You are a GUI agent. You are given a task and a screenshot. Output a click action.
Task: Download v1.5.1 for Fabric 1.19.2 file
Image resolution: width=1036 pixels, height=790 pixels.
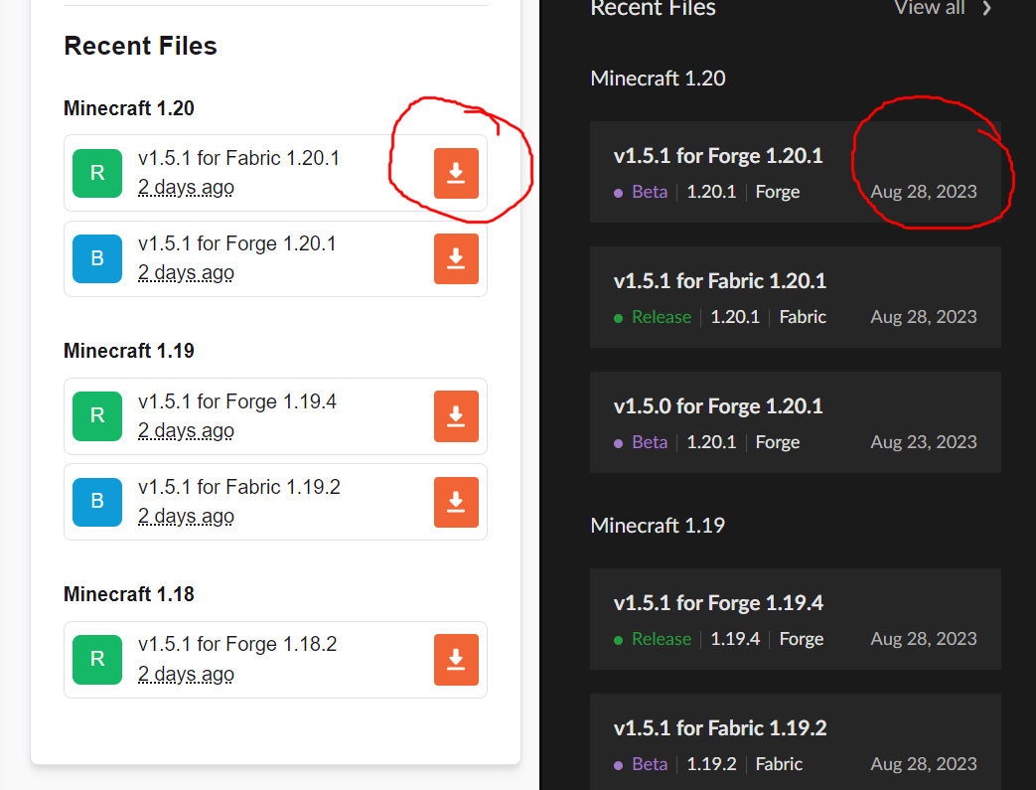click(456, 502)
